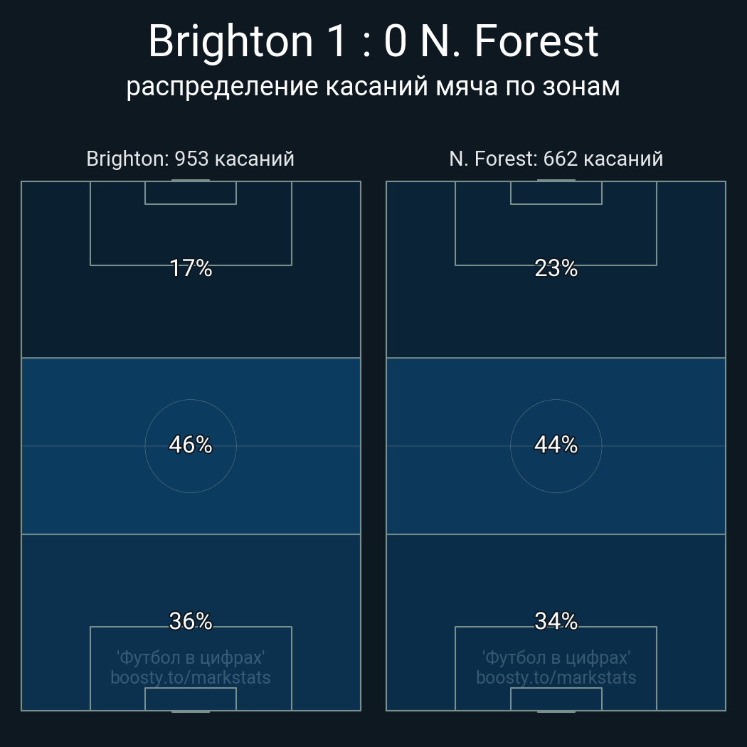
Task: Select the N. Forest: 662 касаний heading
Action: 556,159
